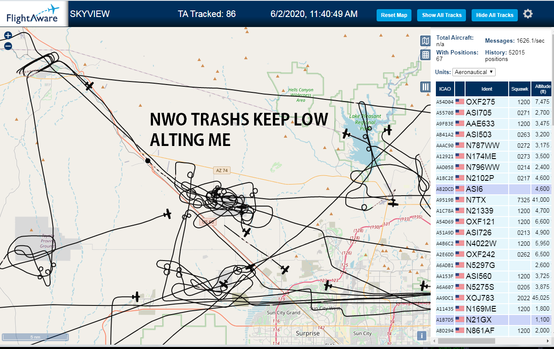Select the highlighted ASI6 row
This screenshot has height=349, width=554.
(x=494, y=189)
